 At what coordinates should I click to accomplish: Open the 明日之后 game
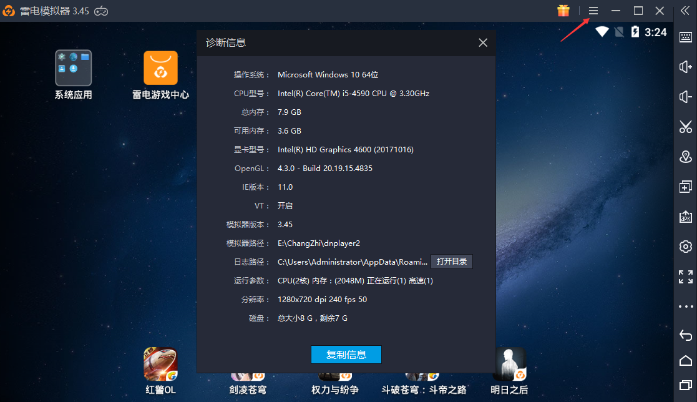point(509,363)
